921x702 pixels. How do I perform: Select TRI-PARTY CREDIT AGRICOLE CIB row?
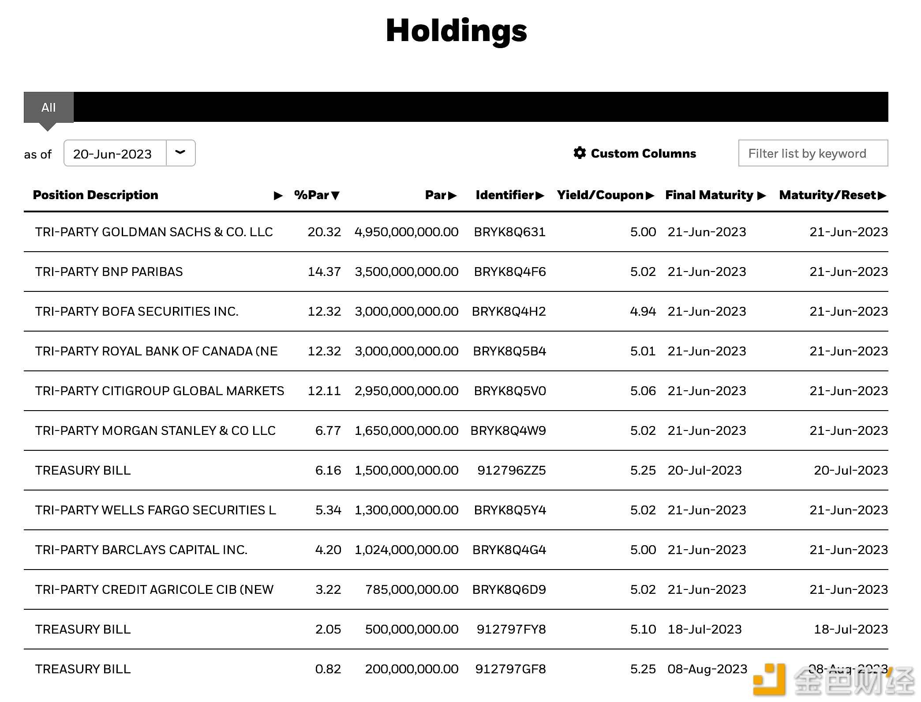[456, 589]
